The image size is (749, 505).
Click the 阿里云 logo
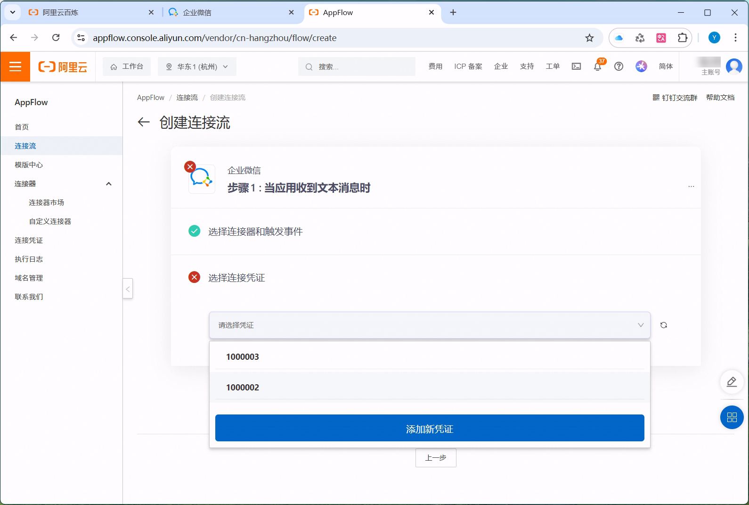63,67
